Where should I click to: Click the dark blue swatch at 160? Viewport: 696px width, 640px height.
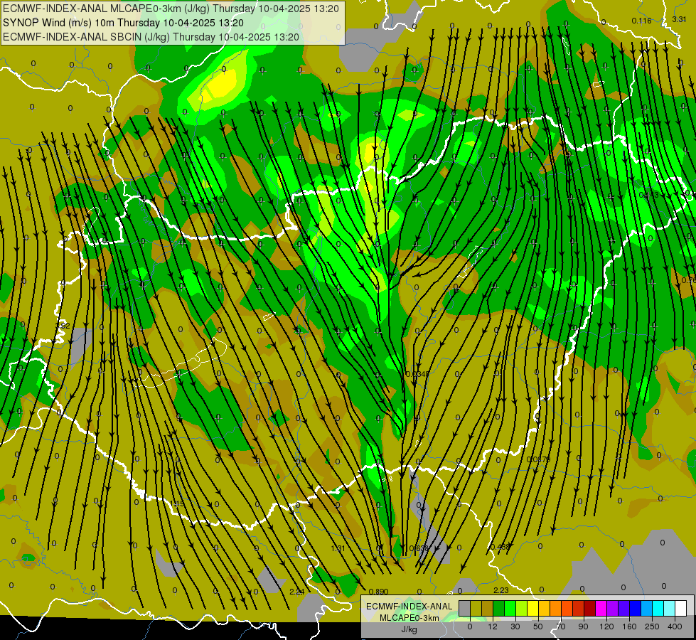coord(636,608)
